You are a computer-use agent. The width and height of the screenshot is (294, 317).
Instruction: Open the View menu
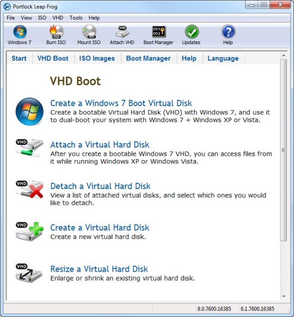(26, 18)
